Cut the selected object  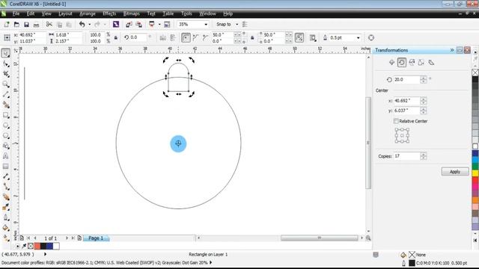point(49,25)
